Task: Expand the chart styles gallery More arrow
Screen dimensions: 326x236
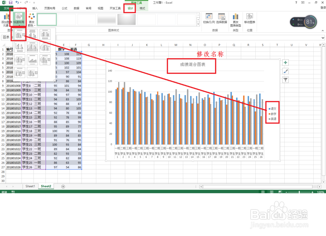Action: [198, 24]
